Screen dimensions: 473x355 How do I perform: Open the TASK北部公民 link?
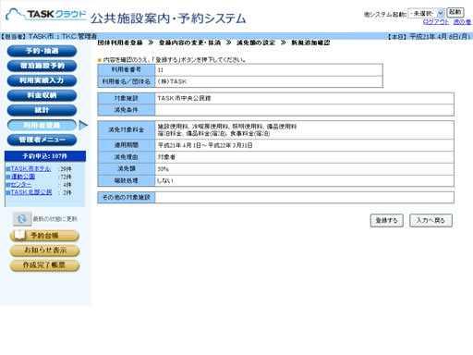31,192
